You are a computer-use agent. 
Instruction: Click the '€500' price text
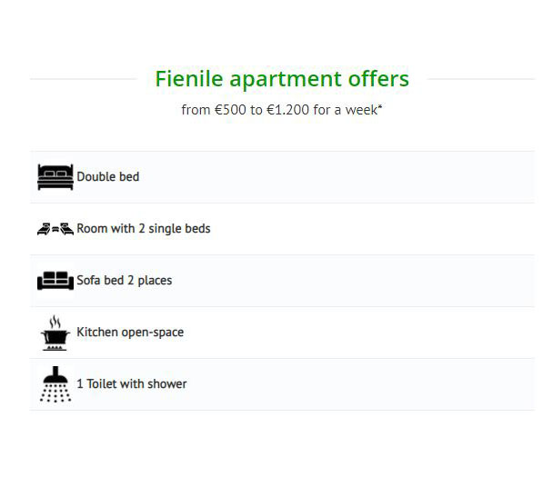(230, 110)
